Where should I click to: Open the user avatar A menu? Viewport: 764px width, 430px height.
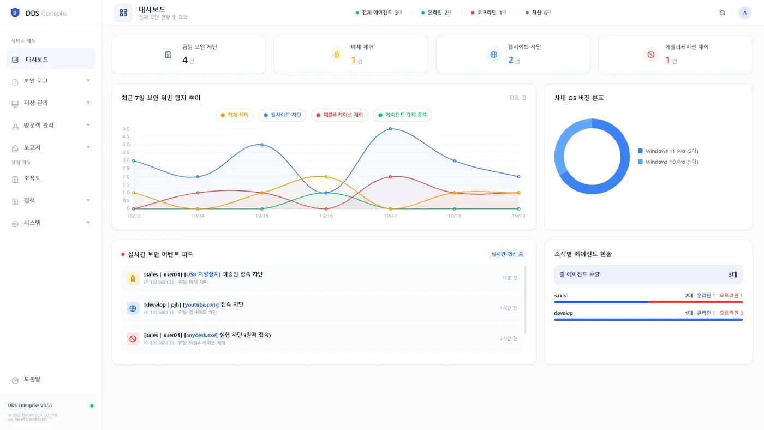(744, 13)
